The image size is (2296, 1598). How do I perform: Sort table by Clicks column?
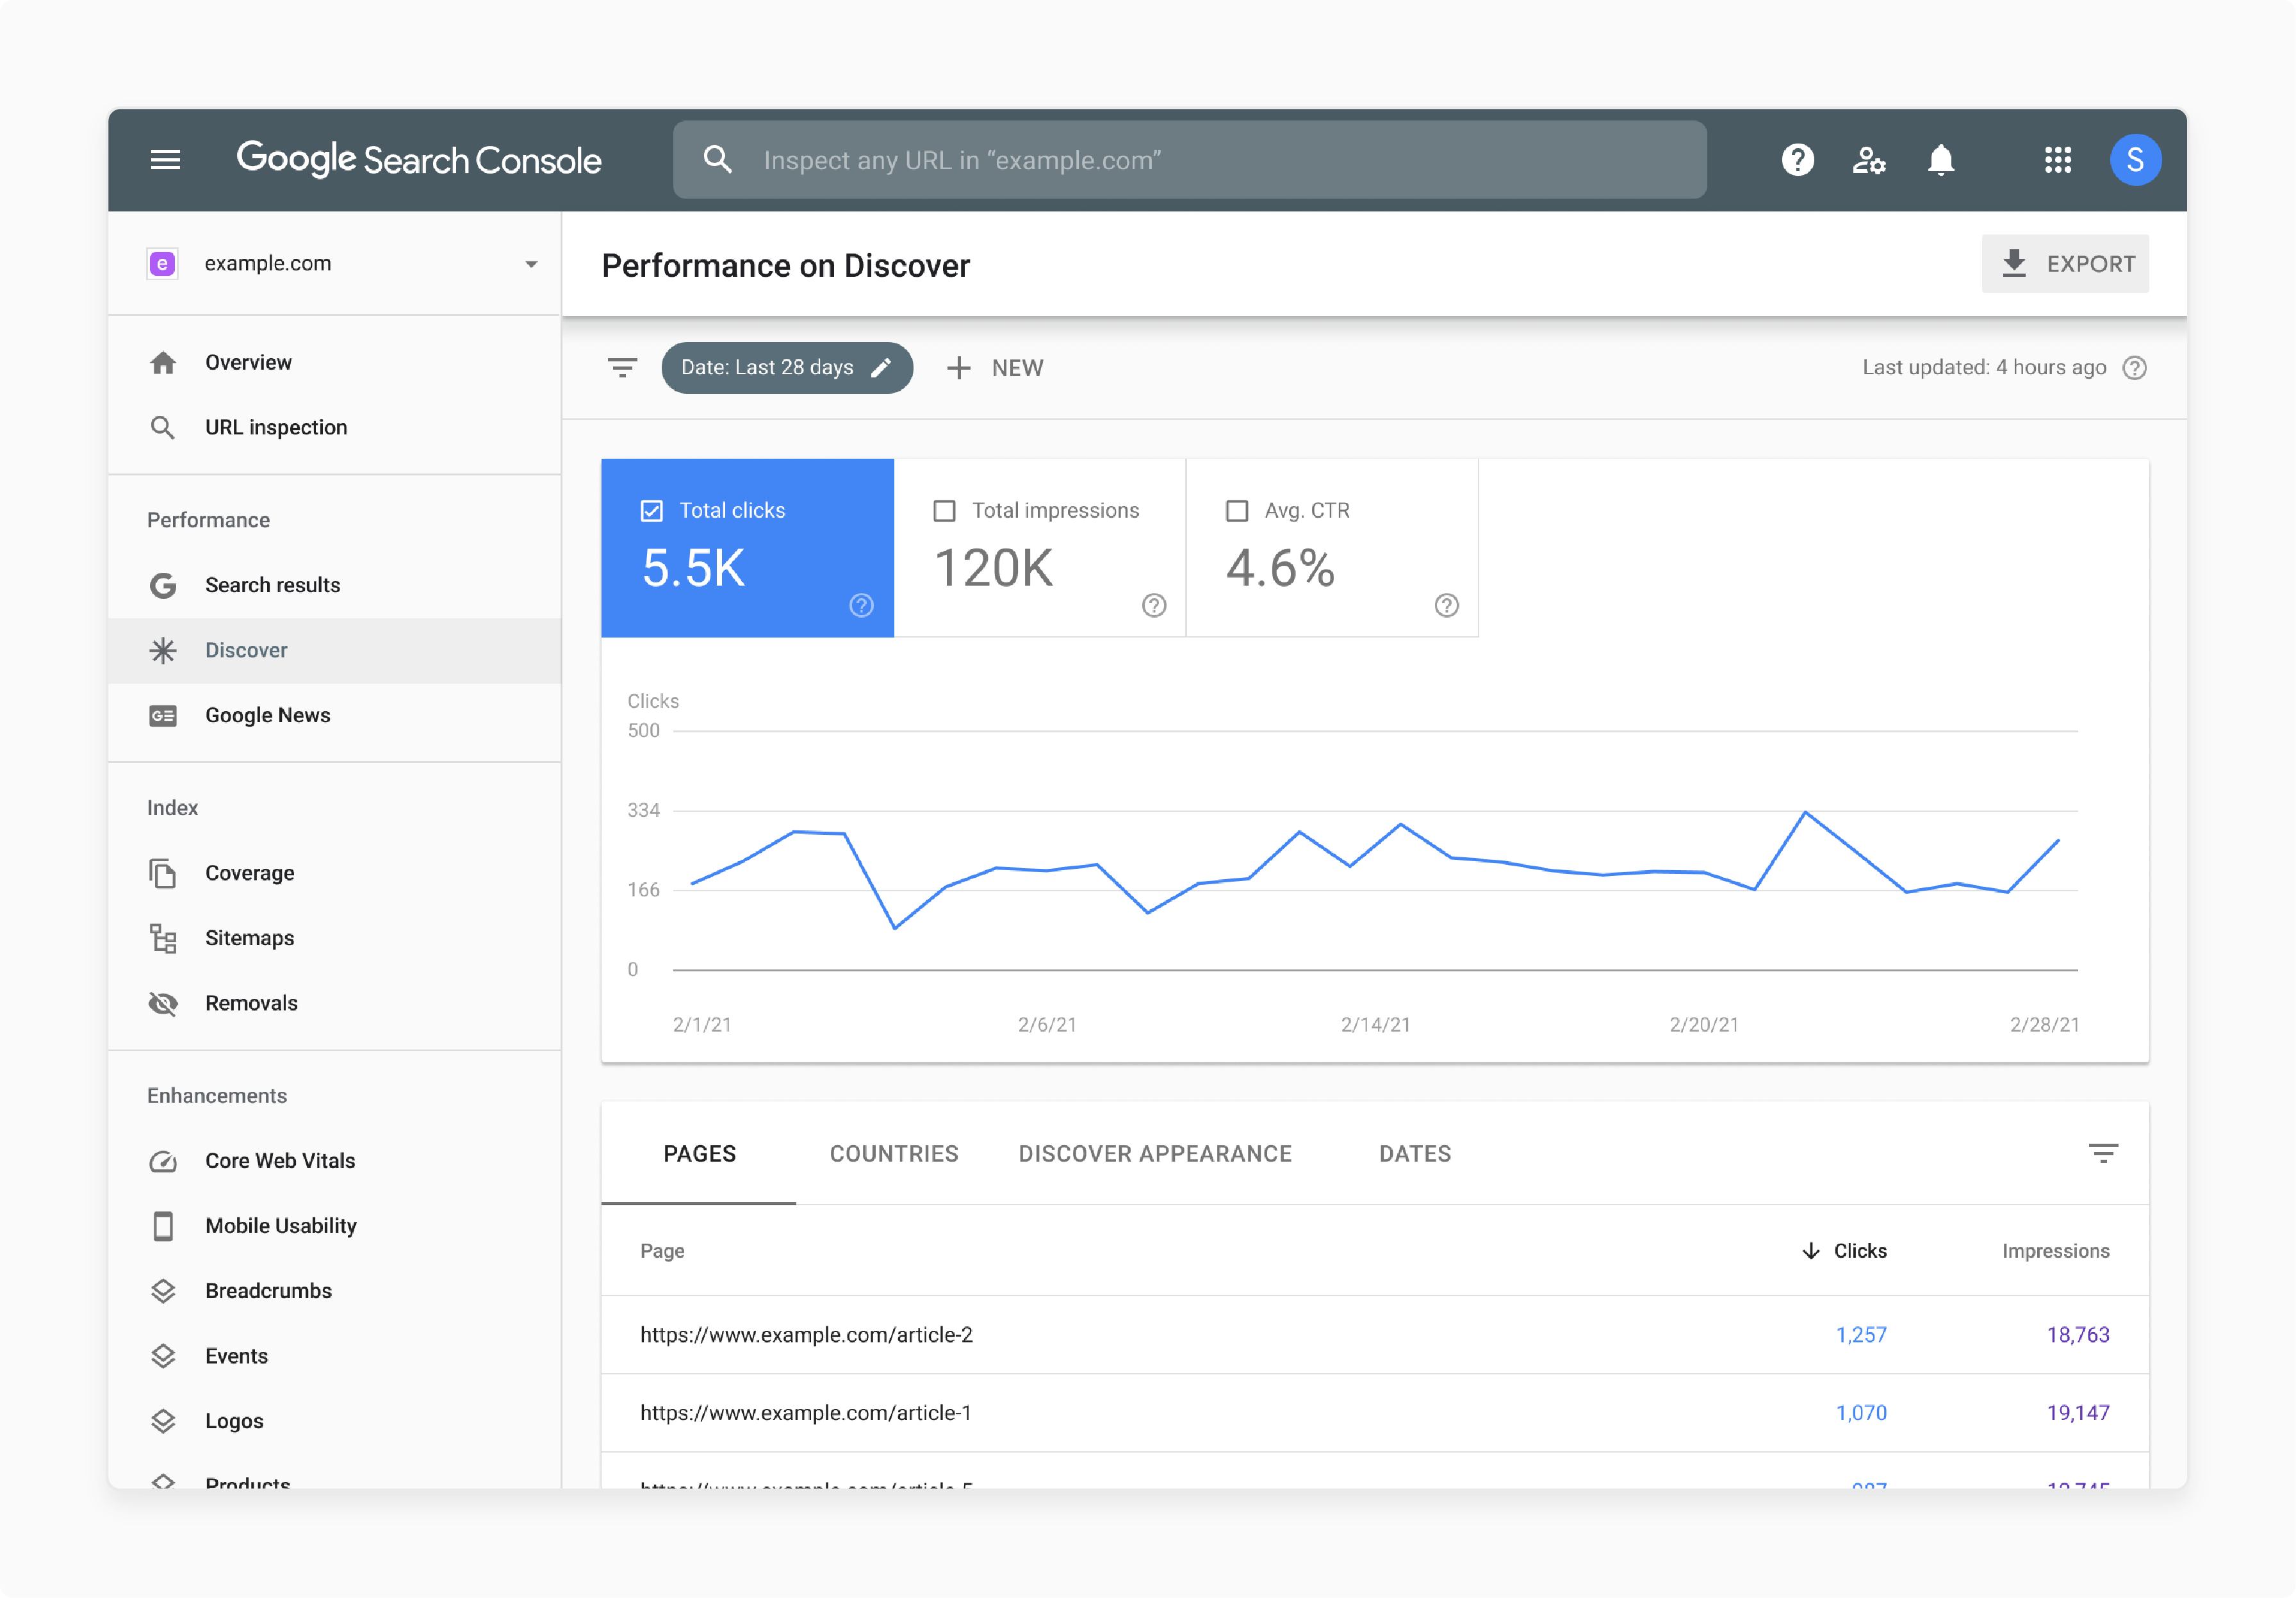coord(1844,1251)
